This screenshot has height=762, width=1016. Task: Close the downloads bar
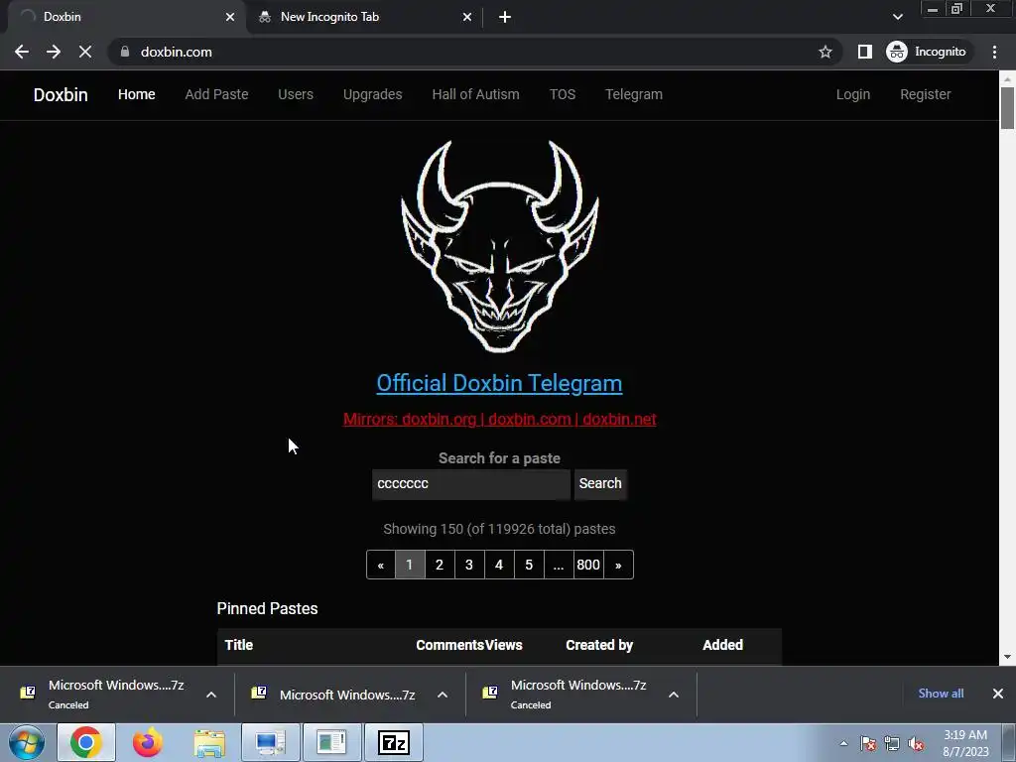pyautogui.click(x=998, y=694)
